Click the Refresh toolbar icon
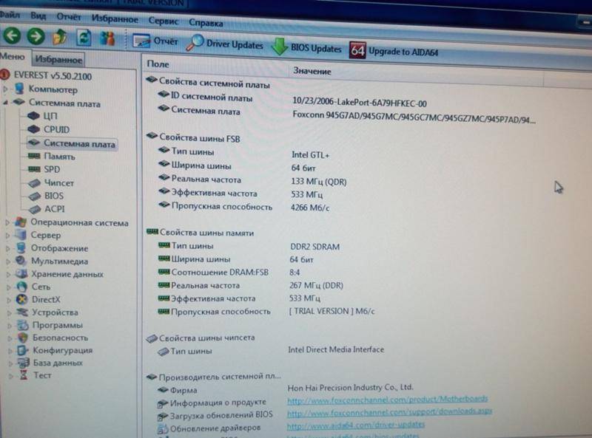592x438 pixels. [x=84, y=38]
